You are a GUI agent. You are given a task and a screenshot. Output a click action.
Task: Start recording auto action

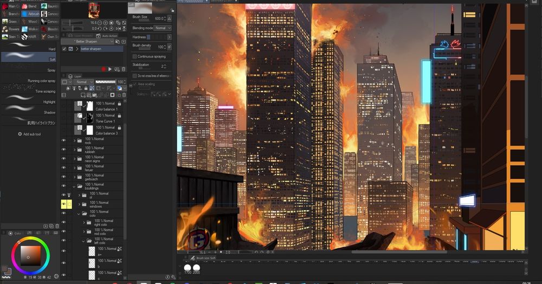coord(104,69)
